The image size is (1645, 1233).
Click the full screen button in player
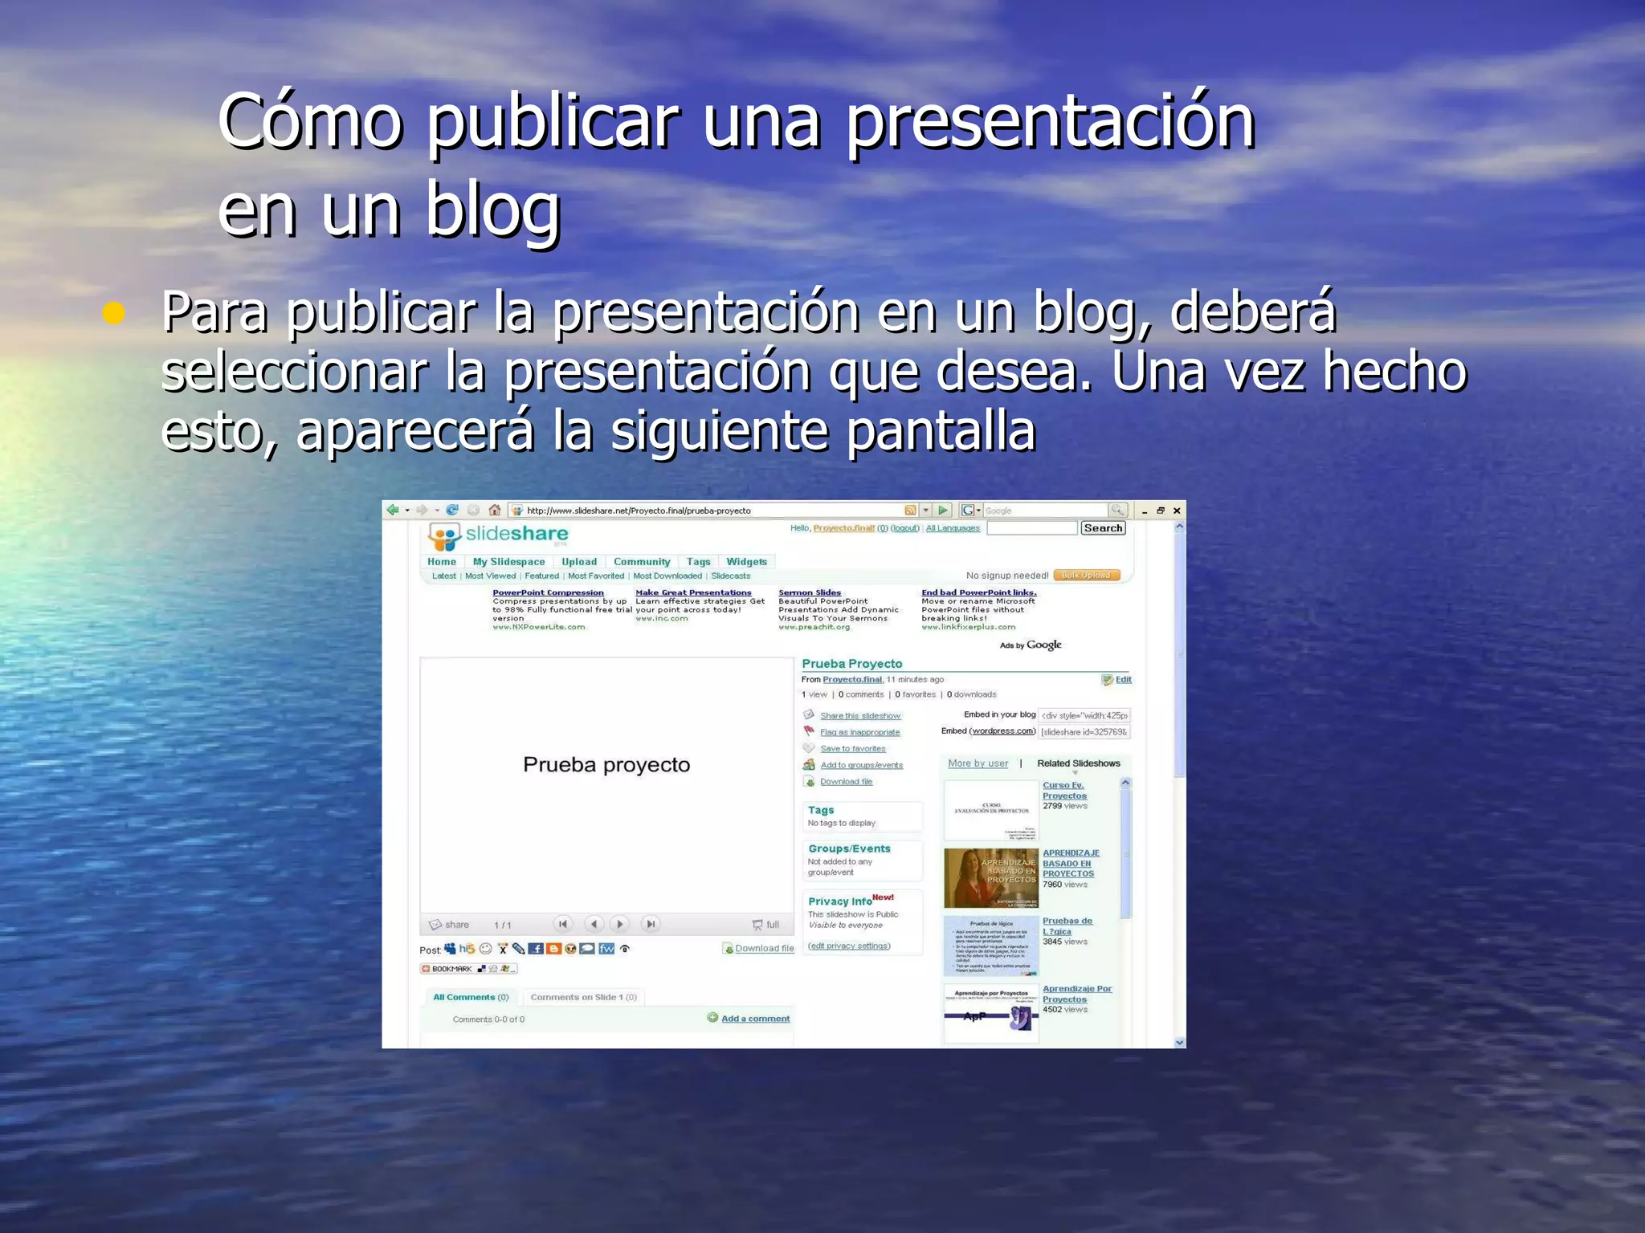tap(765, 925)
